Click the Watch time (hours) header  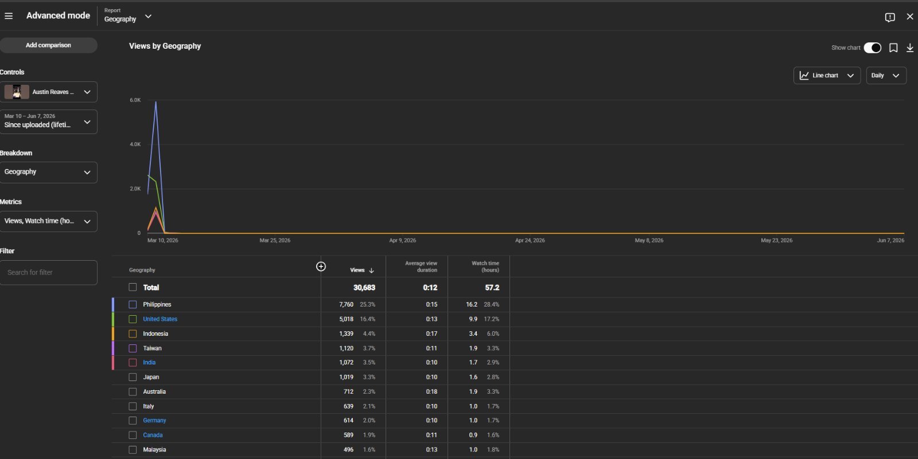pos(485,266)
